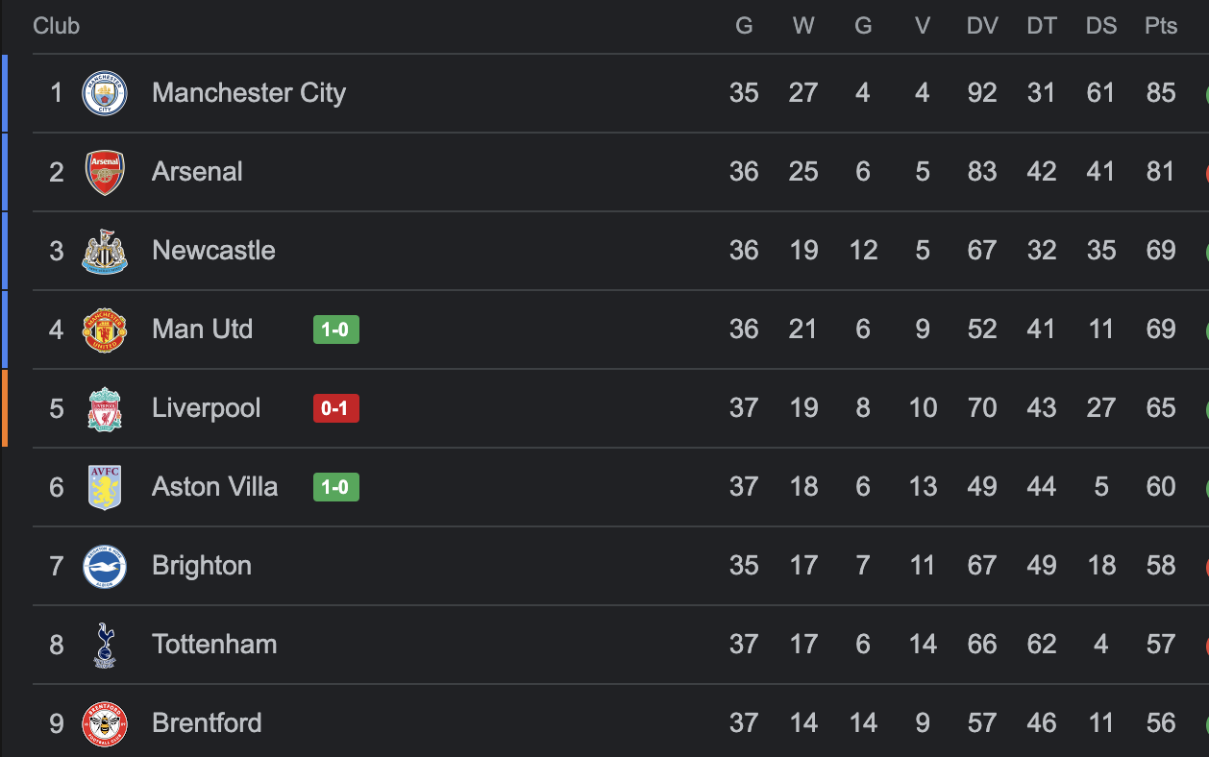Open Liverpool's red 0-1 live score badge
The image size is (1209, 757).
point(335,408)
